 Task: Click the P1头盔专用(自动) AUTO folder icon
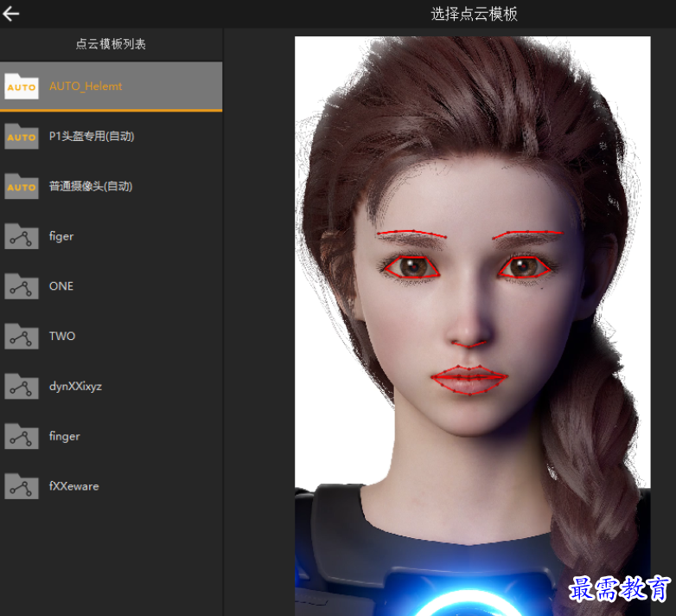click(21, 137)
